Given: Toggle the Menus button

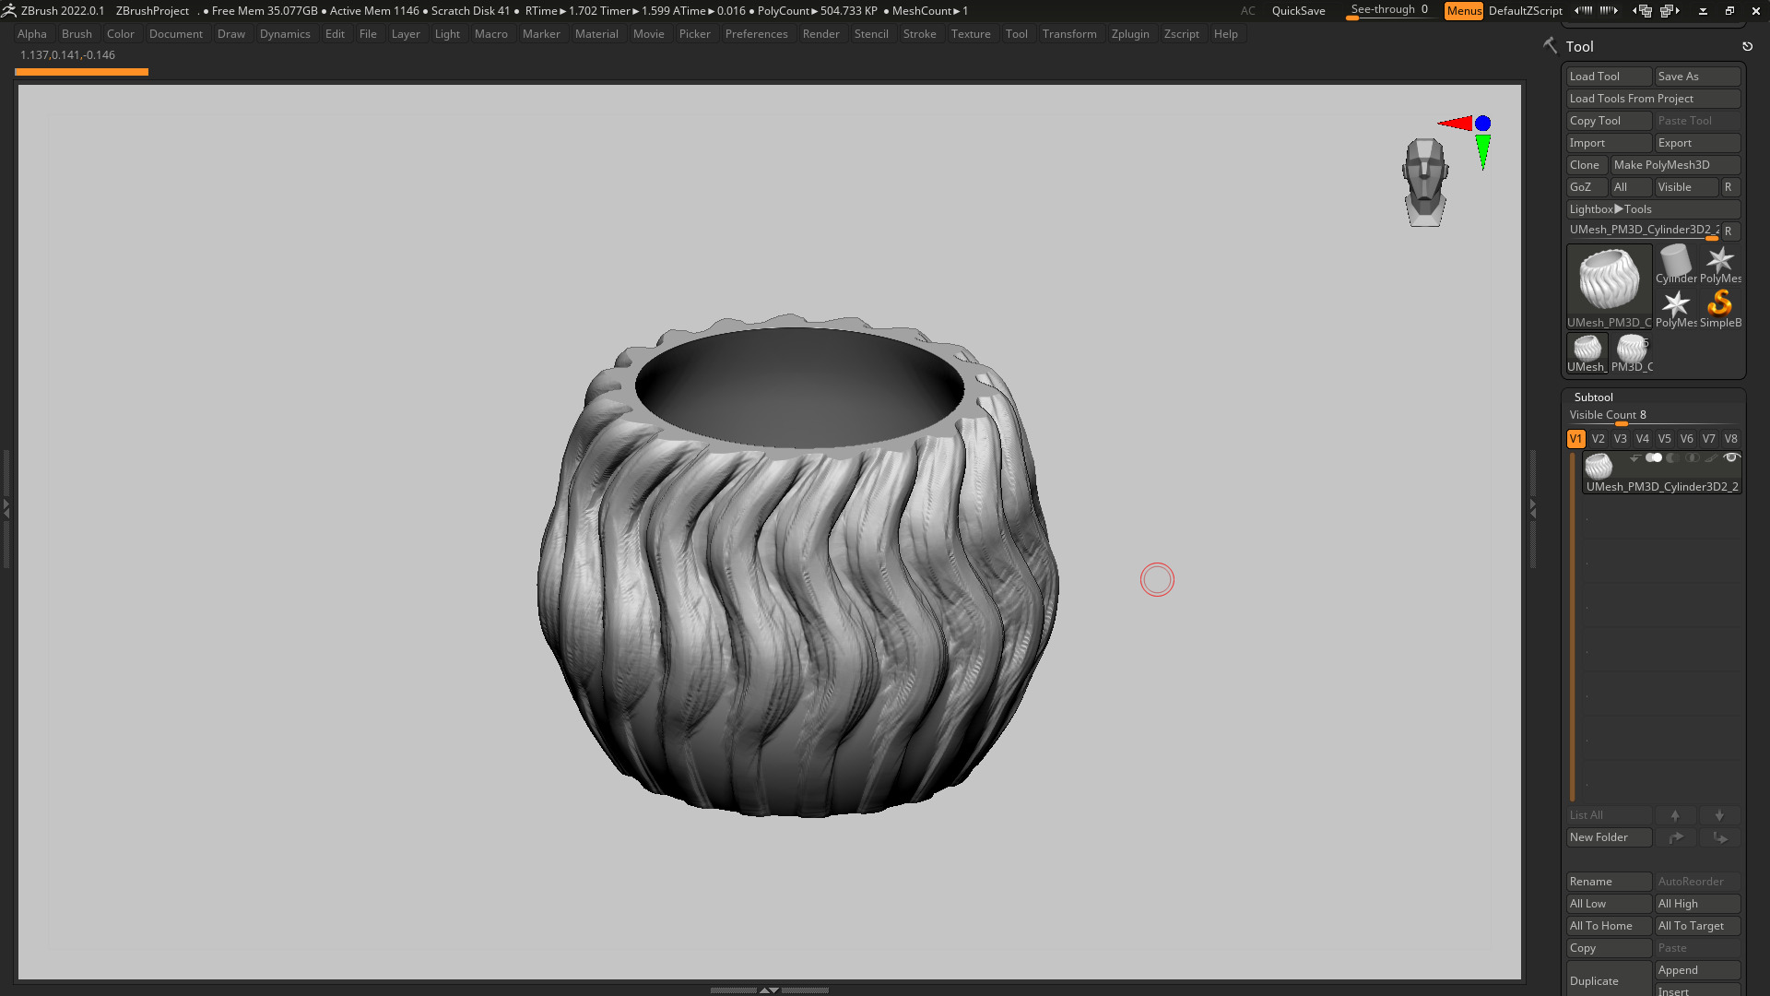Looking at the screenshot, I should pos(1464,11).
